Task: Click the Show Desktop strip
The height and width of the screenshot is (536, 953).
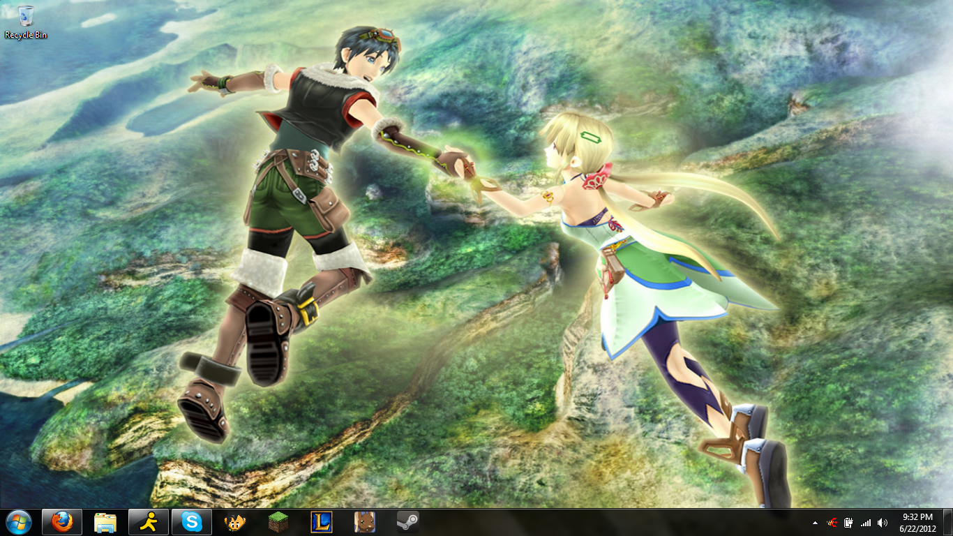Action: coord(948,522)
